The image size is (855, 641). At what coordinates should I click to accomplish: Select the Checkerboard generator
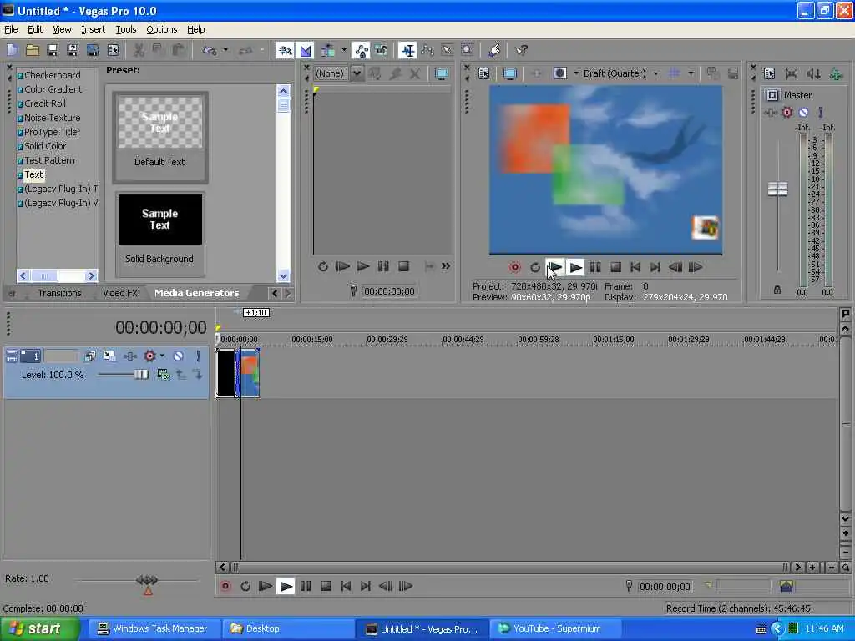click(x=52, y=75)
